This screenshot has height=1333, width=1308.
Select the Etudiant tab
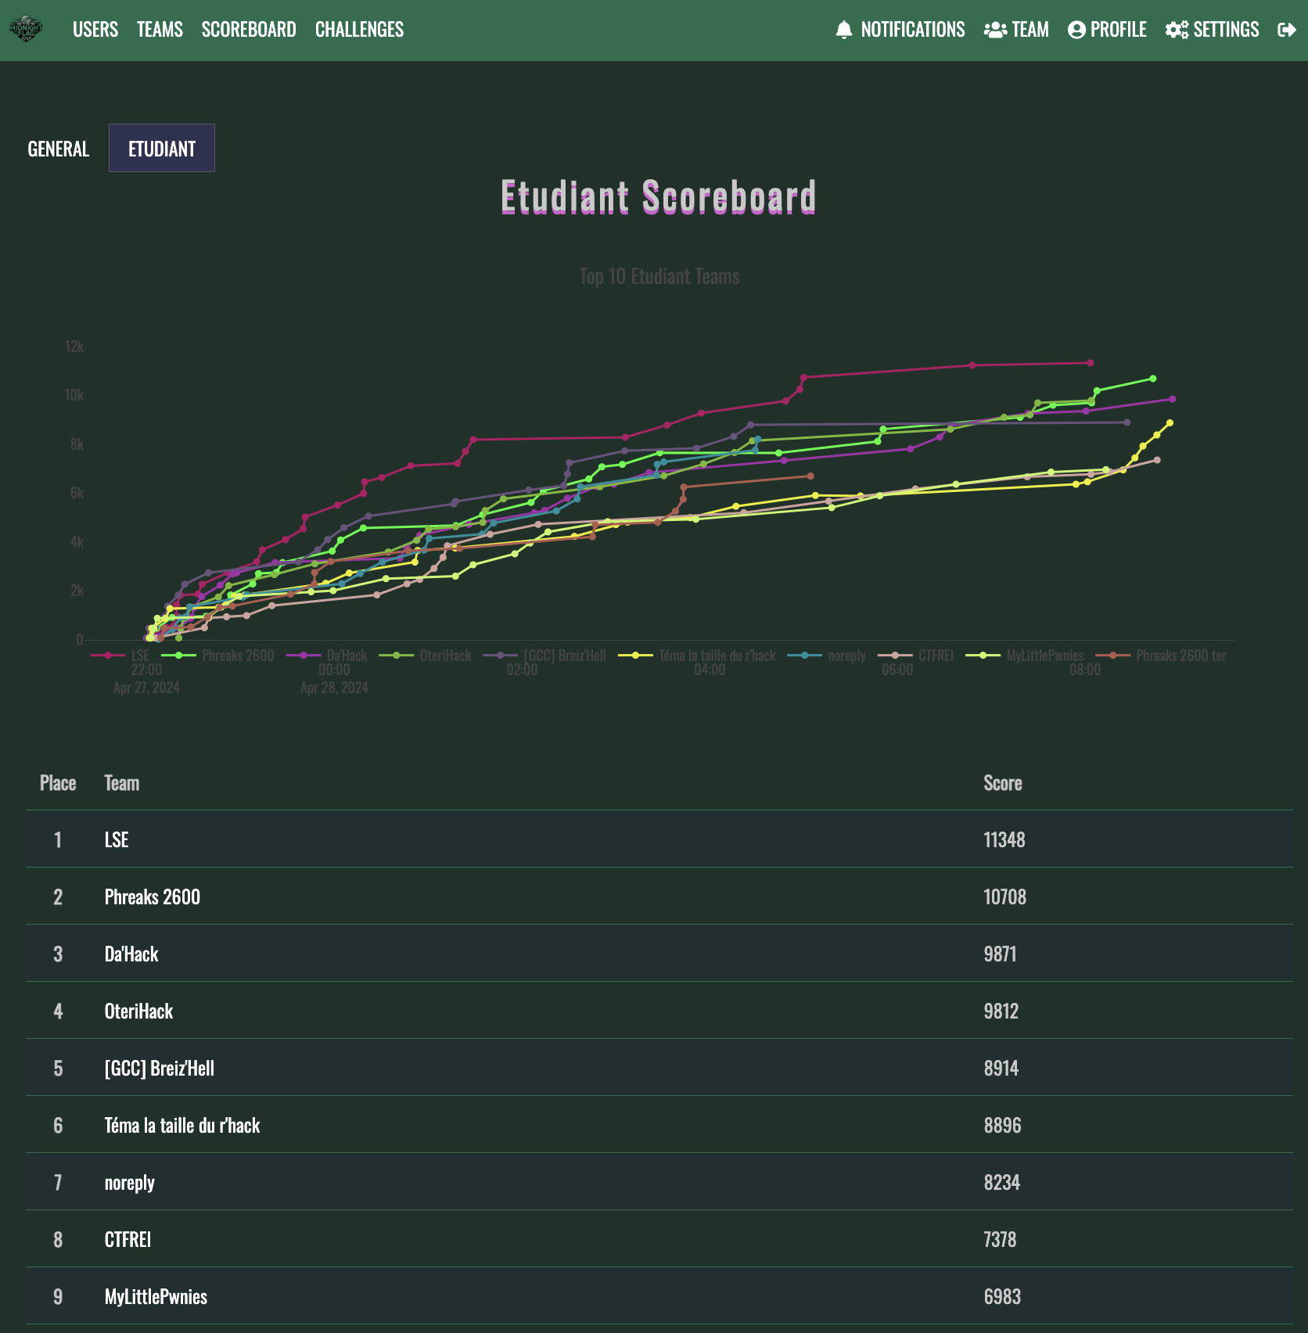162,149
